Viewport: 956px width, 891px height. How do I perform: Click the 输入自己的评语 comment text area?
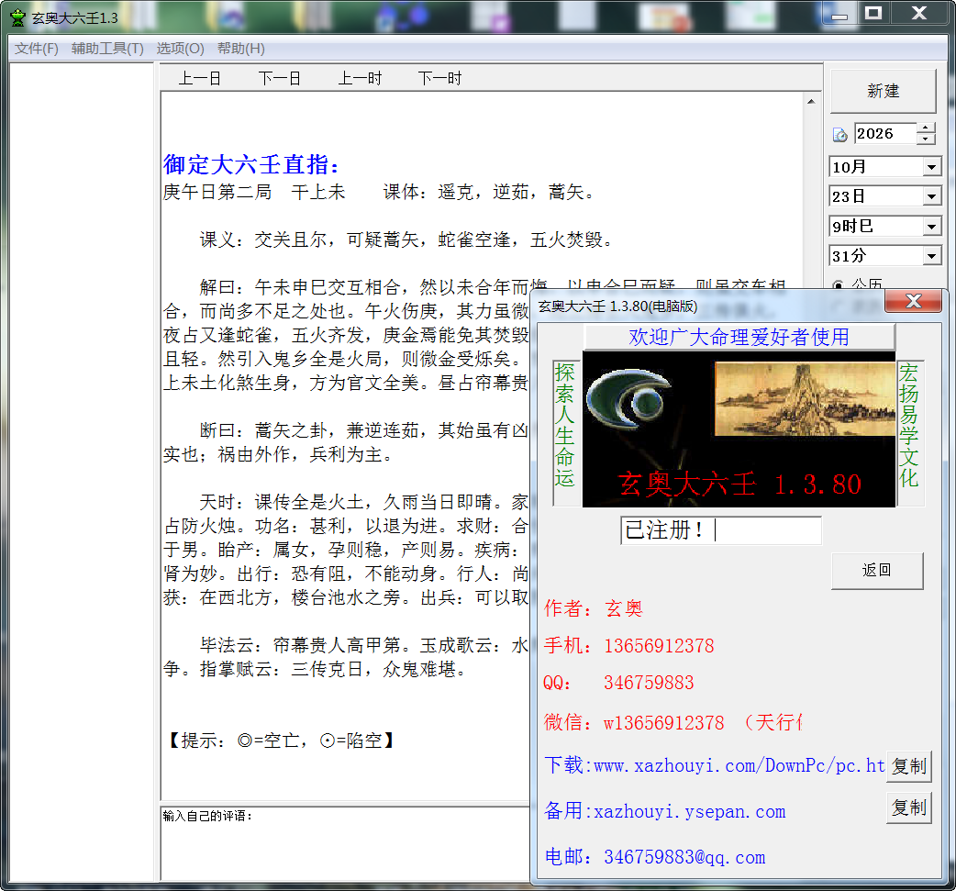coord(344,844)
